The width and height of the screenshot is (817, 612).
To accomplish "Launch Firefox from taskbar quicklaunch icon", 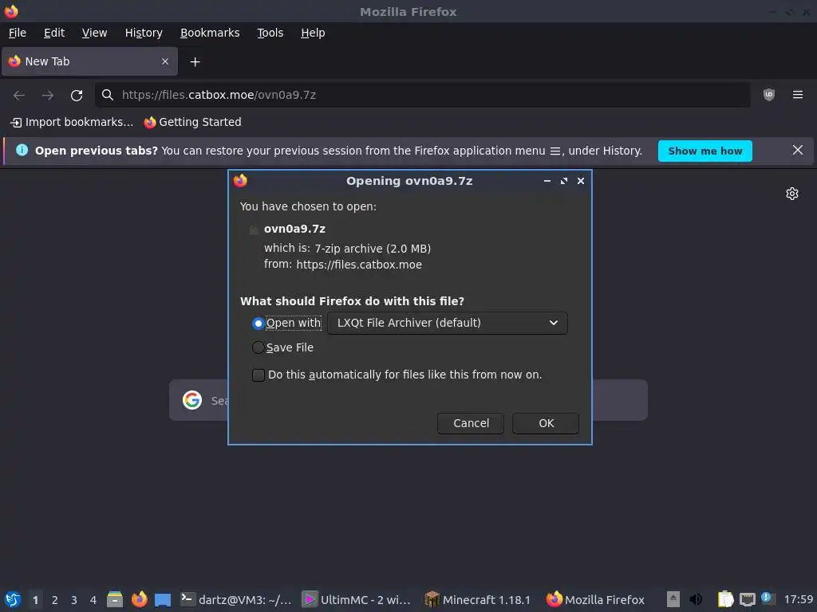I will (139, 599).
